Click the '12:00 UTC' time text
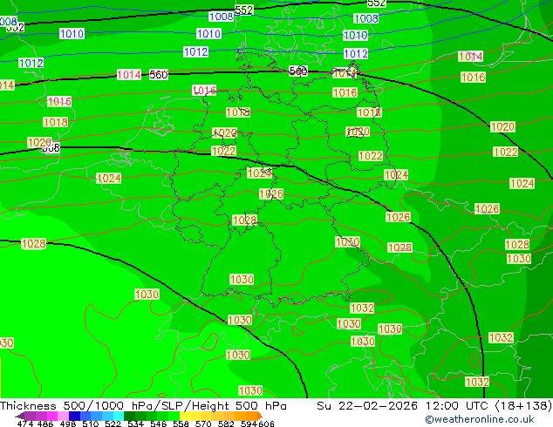The width and height of the screenshot is (553, 427). (457, 406)
